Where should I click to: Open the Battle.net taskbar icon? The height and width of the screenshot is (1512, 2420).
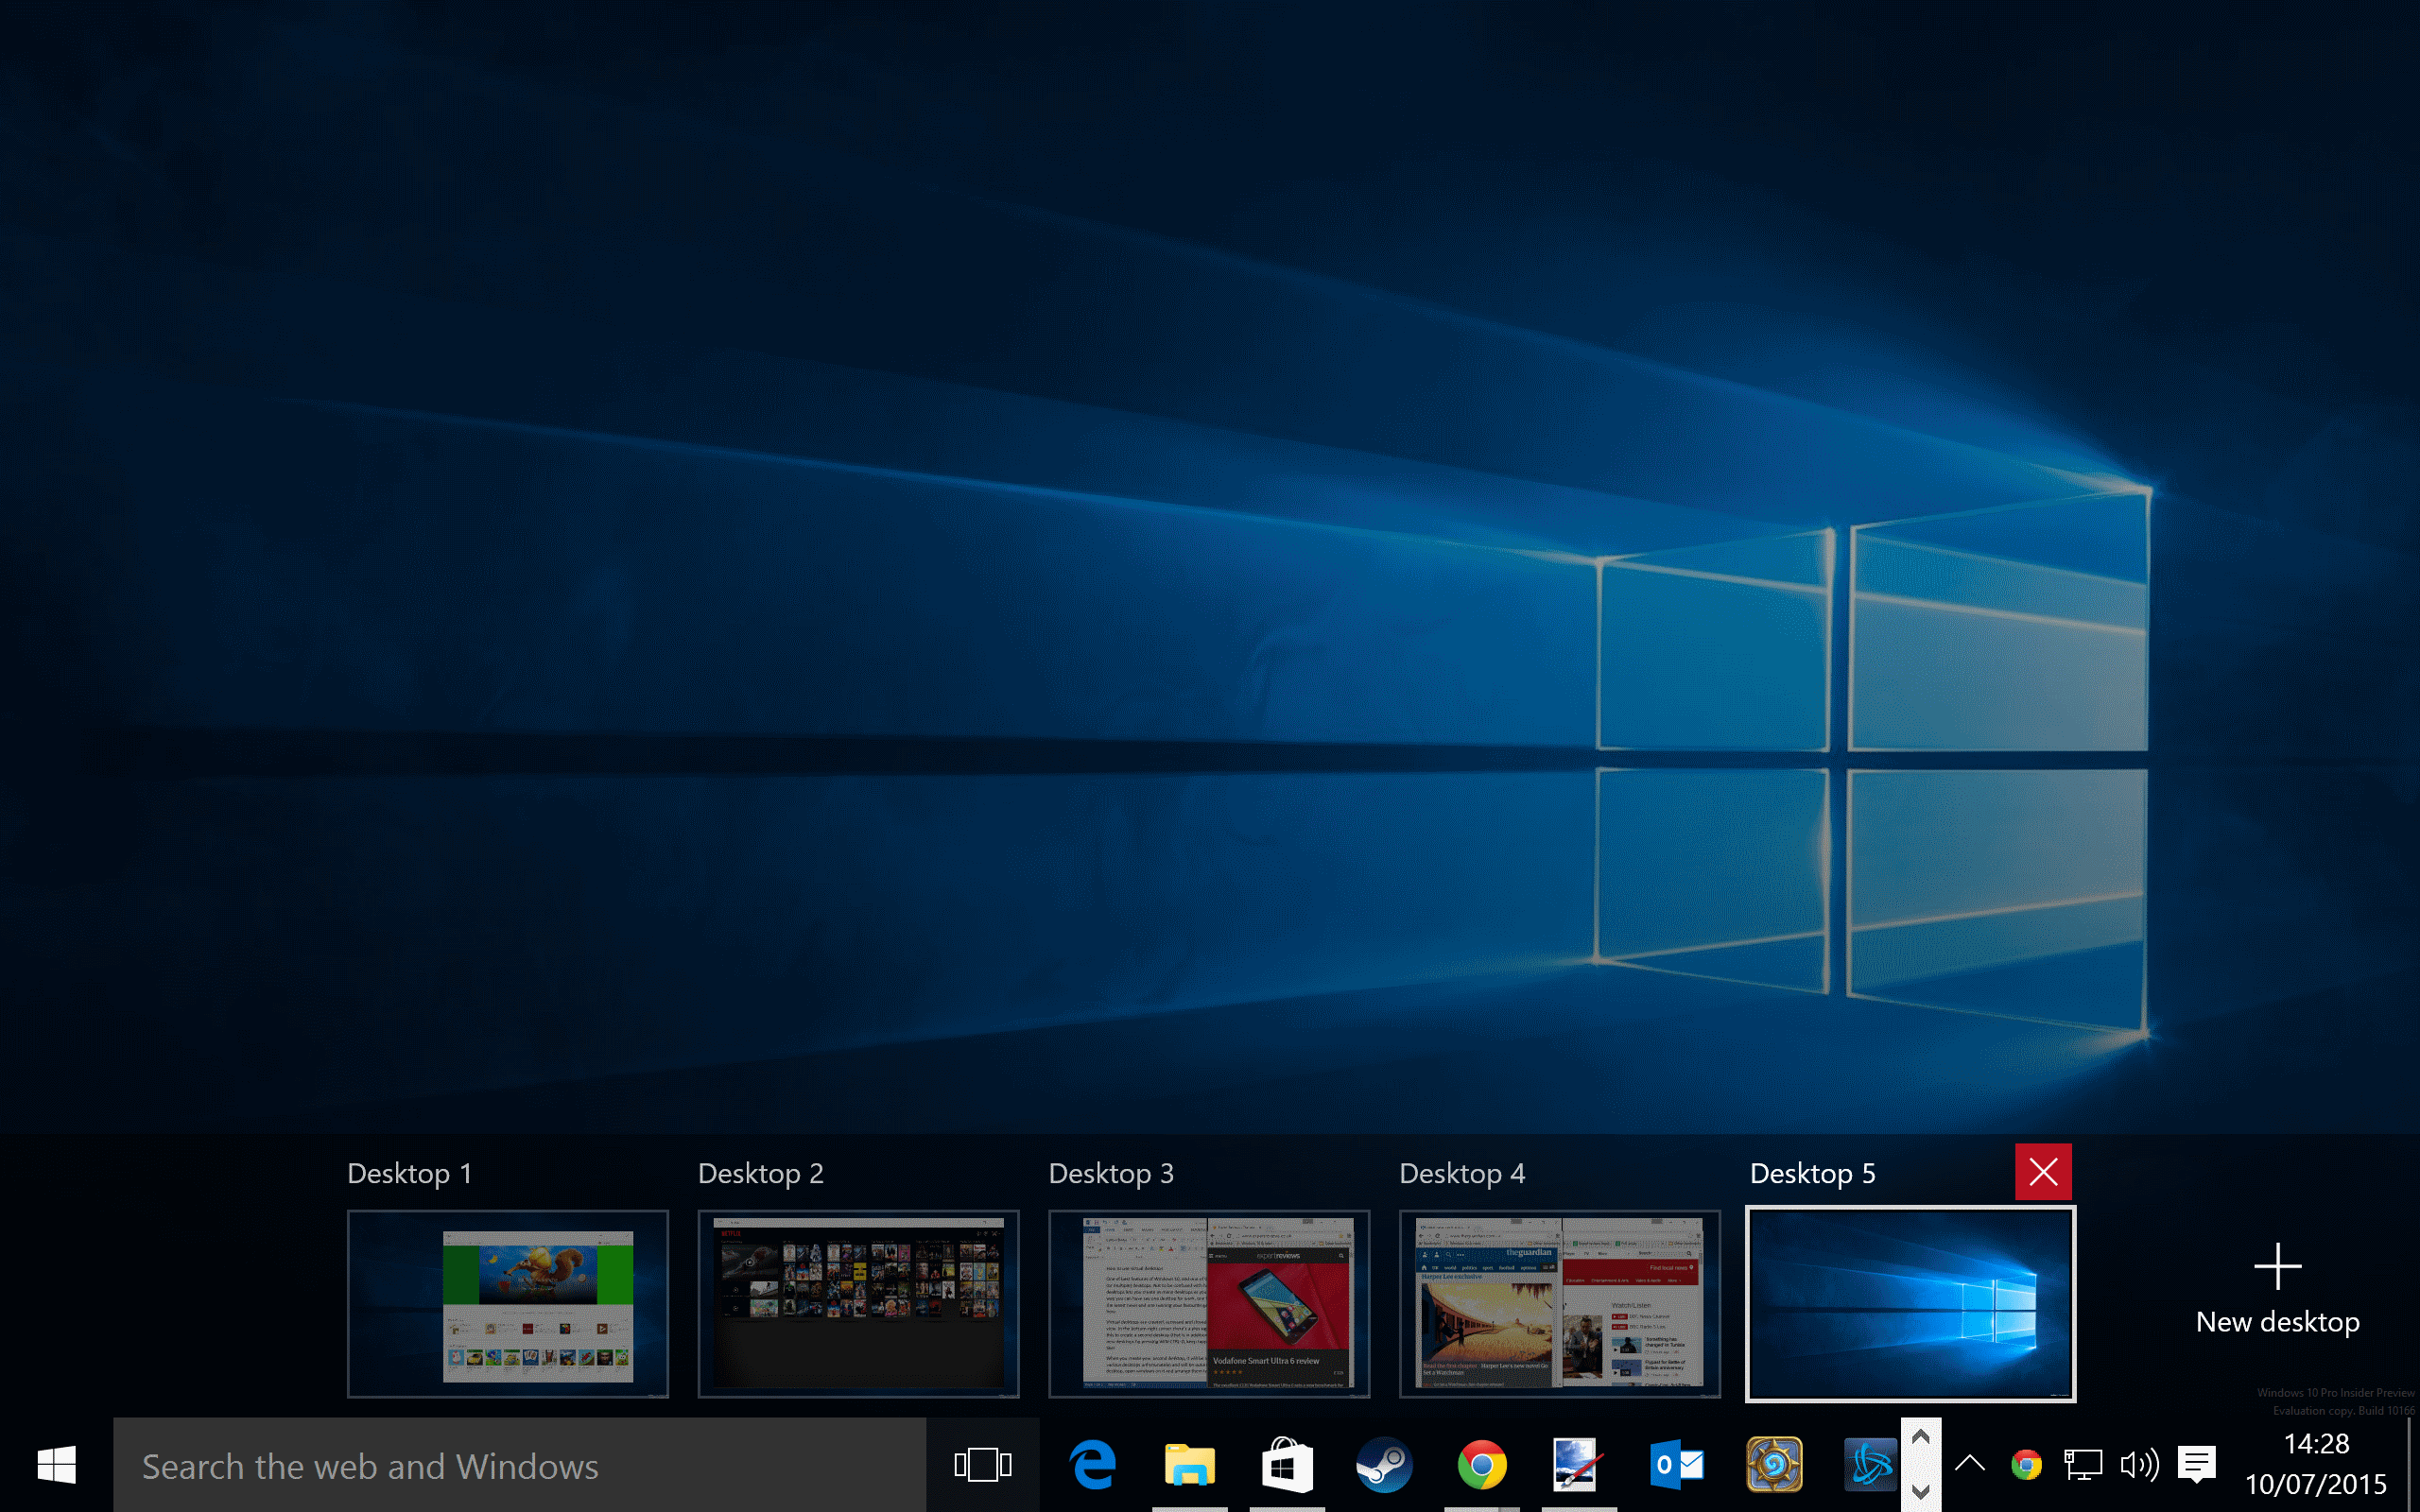coord(1870,1465)
